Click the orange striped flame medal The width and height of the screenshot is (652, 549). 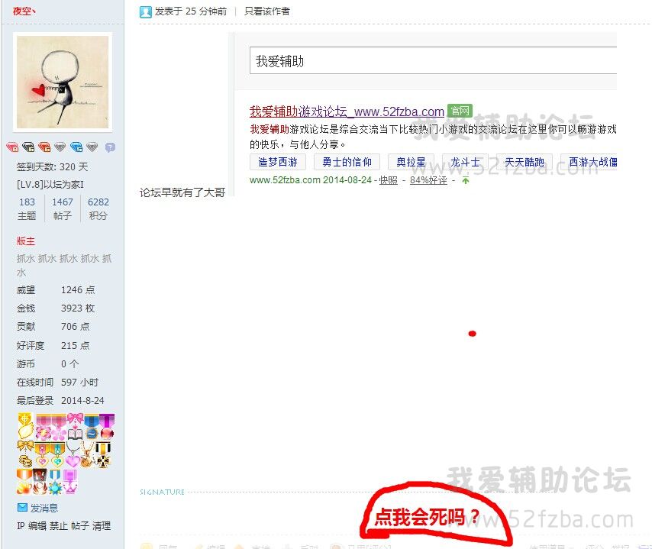click(x=24, y=481)
